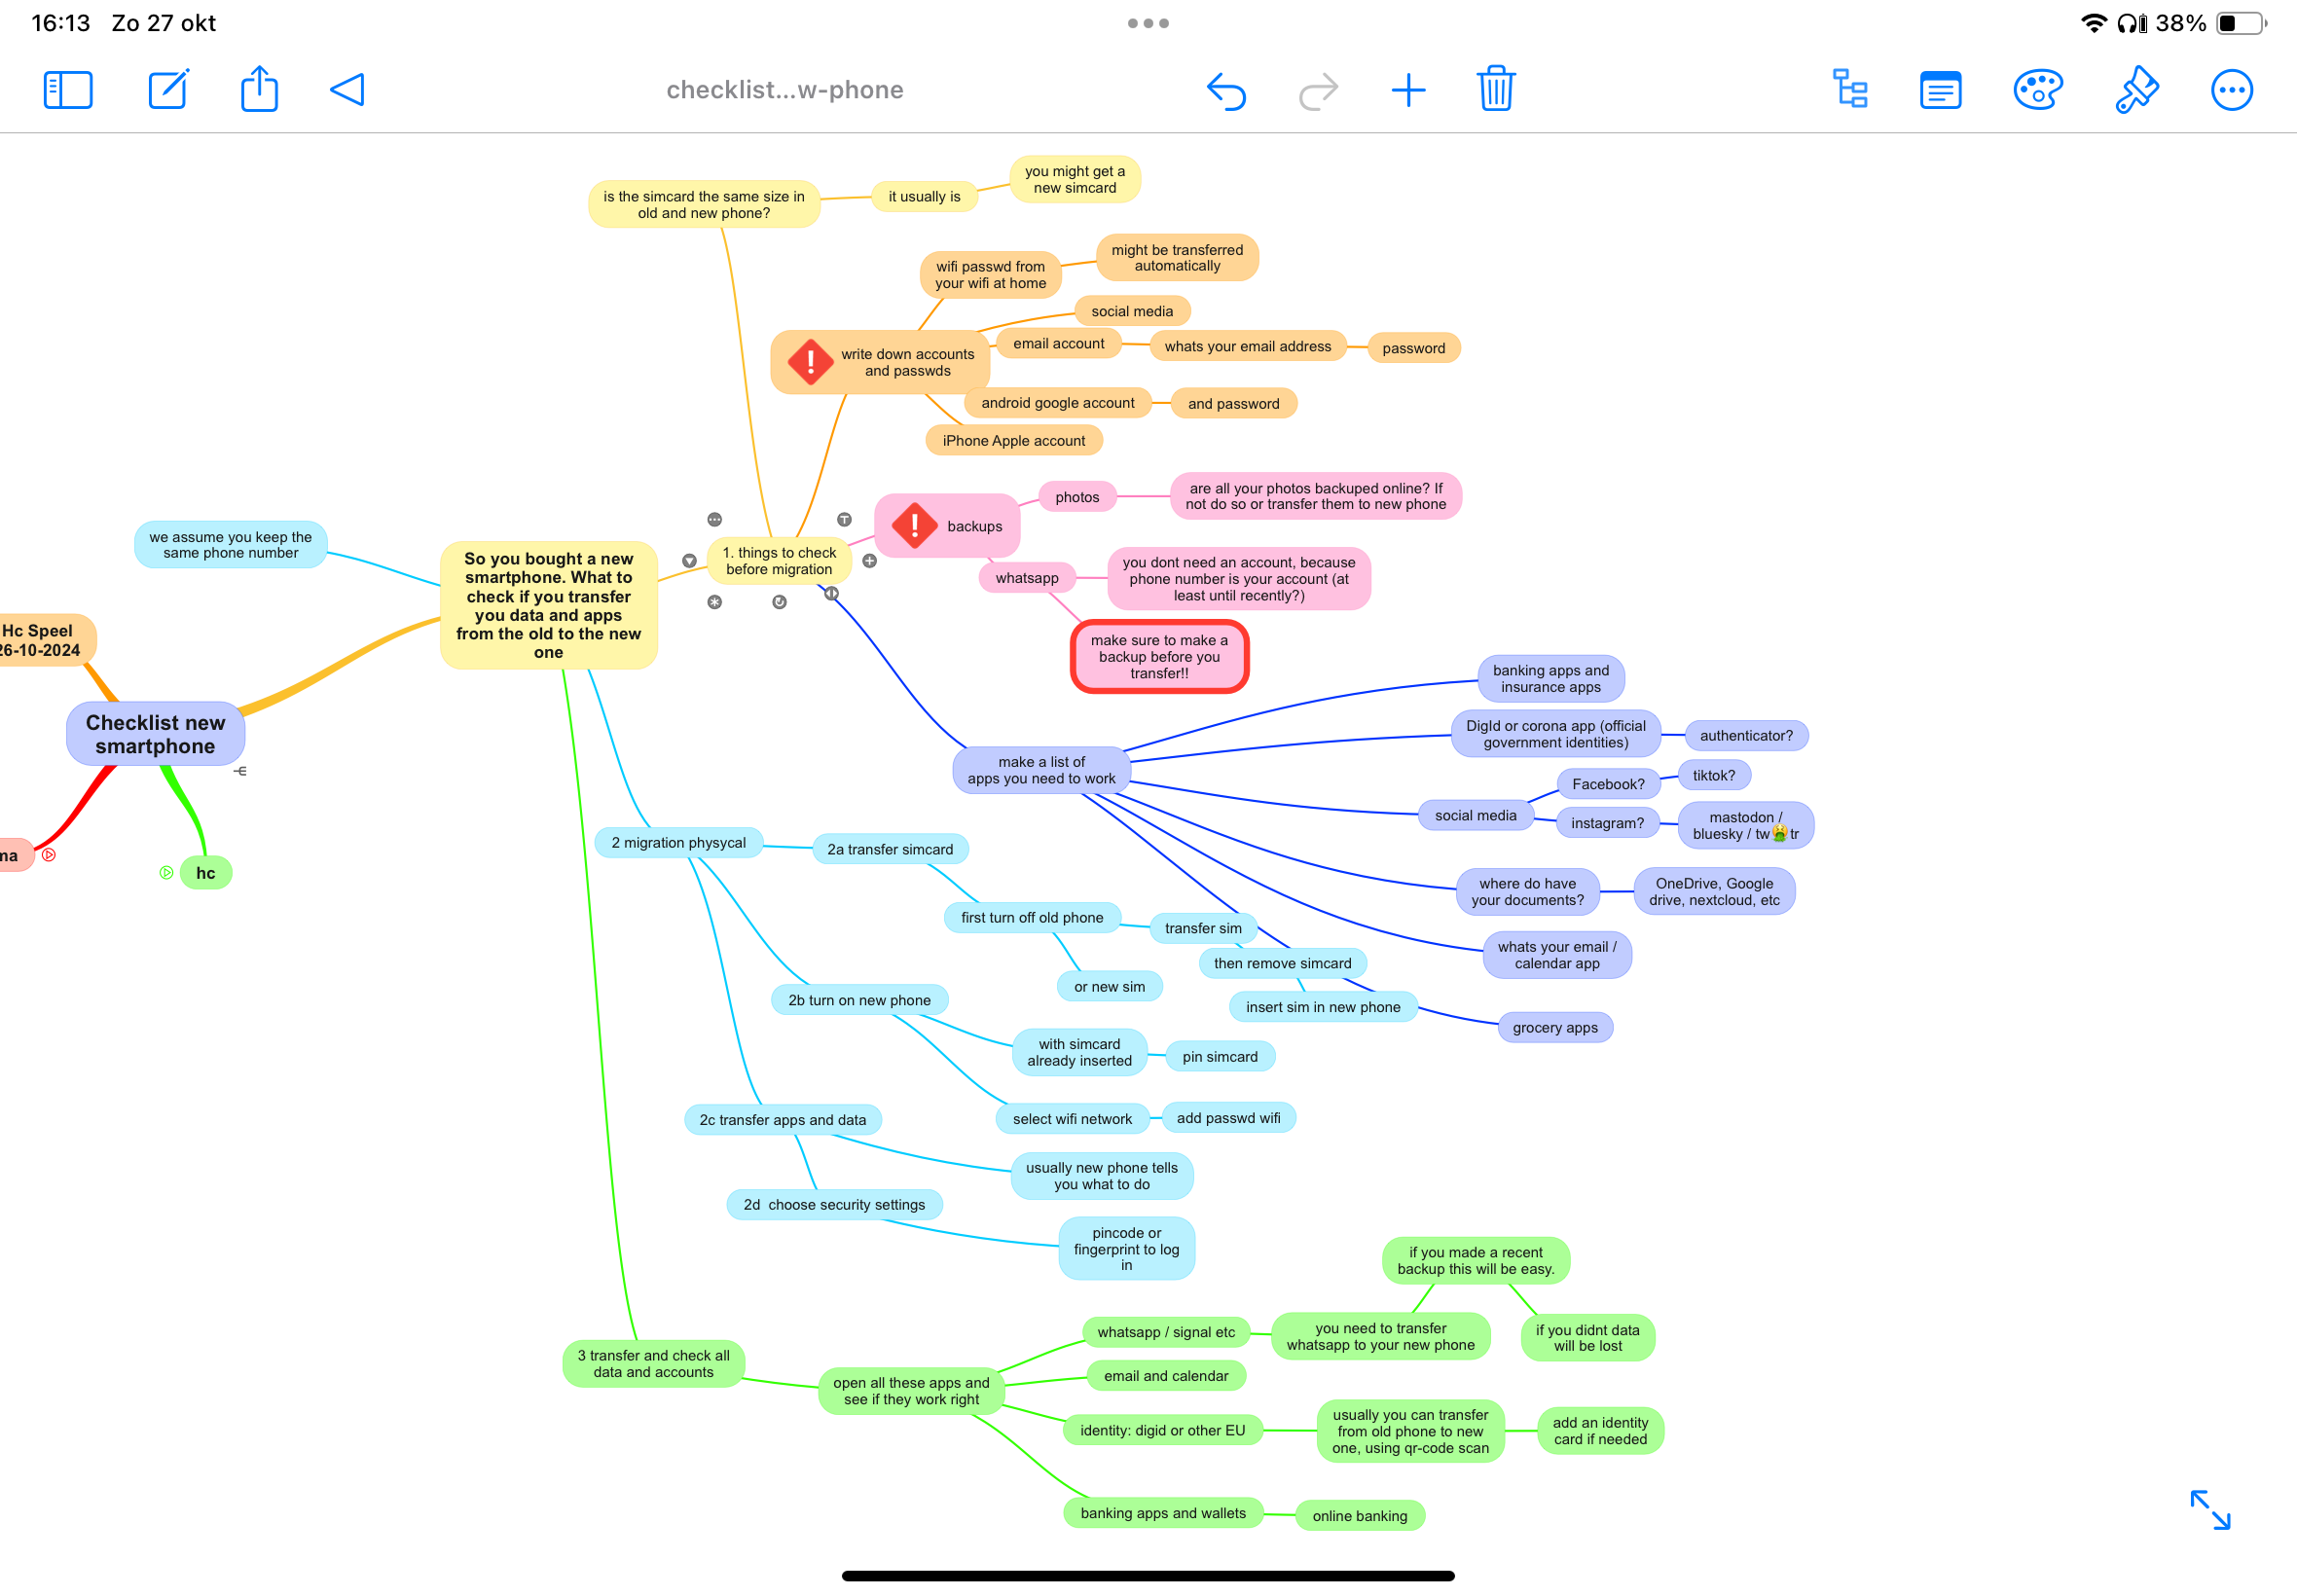
Task: Select 'you might get a new simcard' node
Action: point(1075,179)
